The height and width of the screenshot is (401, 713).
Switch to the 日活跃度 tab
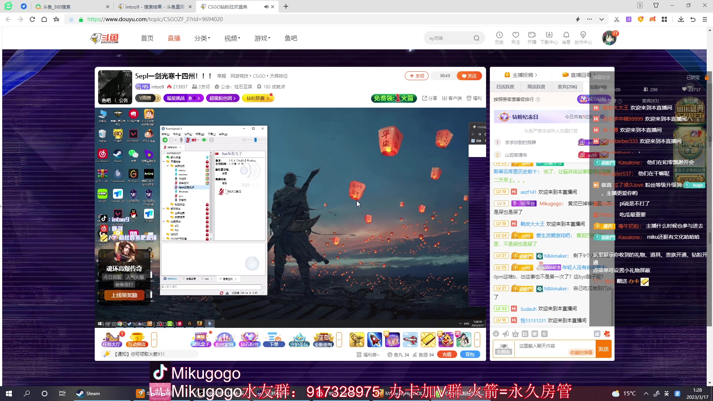tap(505, 87)
